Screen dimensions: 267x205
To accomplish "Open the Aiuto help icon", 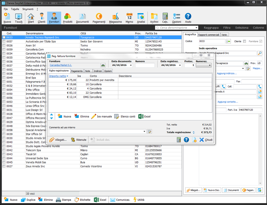I will pyautogui.click(x=188, y=18).
